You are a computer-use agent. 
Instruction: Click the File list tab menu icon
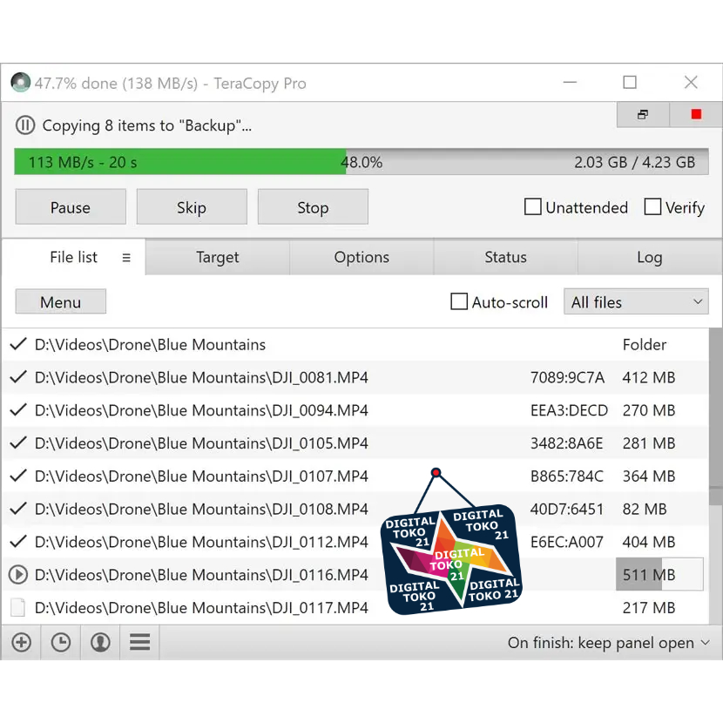pos(126,257)
